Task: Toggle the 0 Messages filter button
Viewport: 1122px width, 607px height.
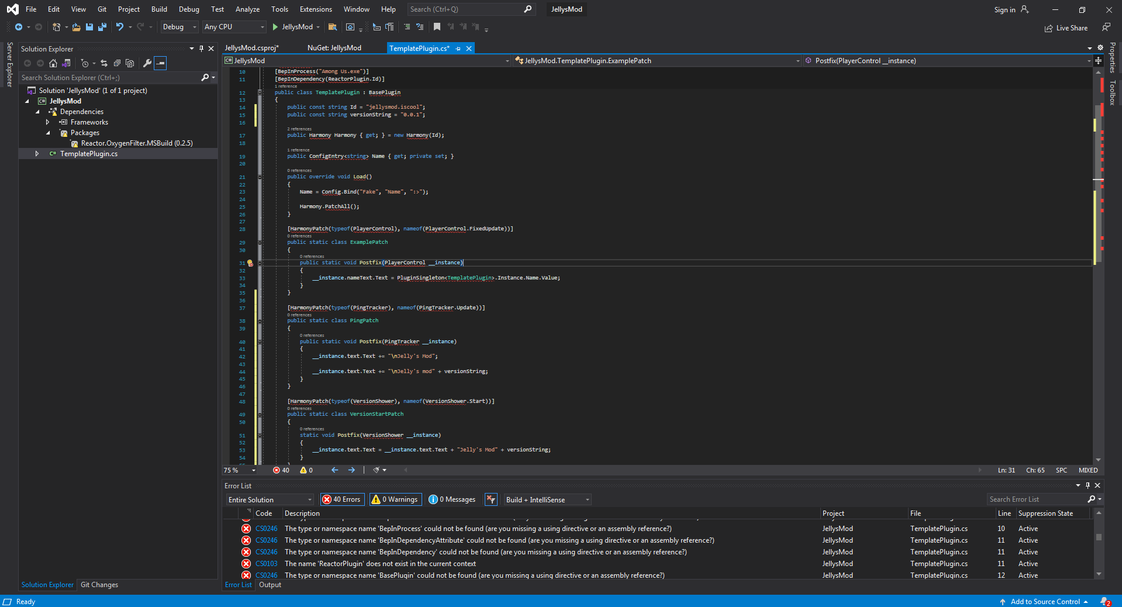Action: [x=452, y=499]
